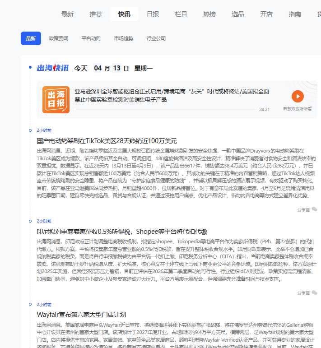Open the 热榜 hot list tab
The height and width of the screenshot is (348, 321).
tap(209, 14)
